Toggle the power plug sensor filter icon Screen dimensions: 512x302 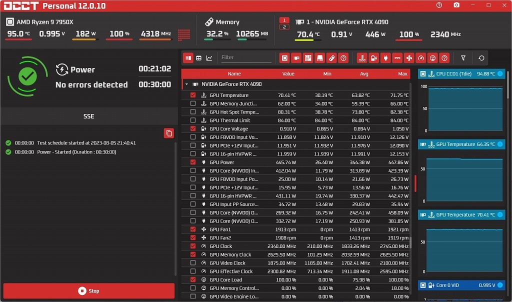[x=385, y=58]
